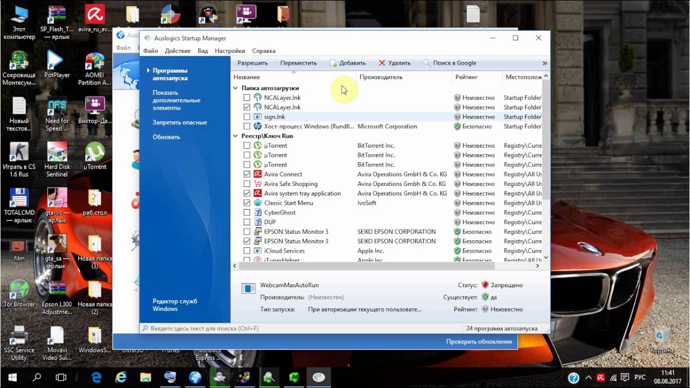Click the search field at bottom of window
This screenshot has width=690, height=388.
pos(302,328)
